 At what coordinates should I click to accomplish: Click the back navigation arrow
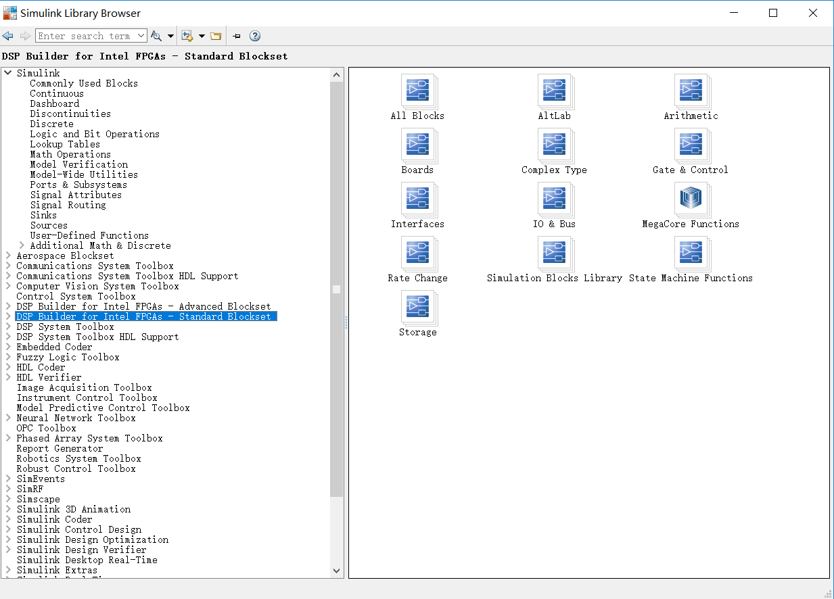click(x=7, y=35)
